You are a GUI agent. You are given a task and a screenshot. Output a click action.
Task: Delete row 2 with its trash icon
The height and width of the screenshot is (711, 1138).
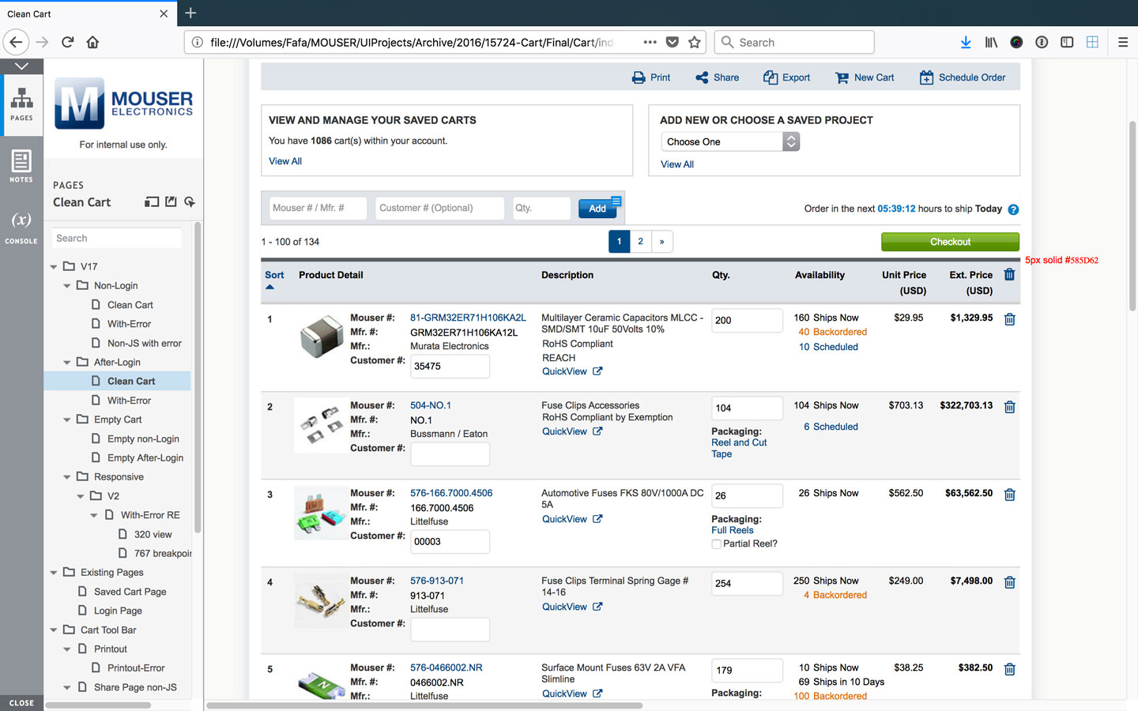[1009, 408]
